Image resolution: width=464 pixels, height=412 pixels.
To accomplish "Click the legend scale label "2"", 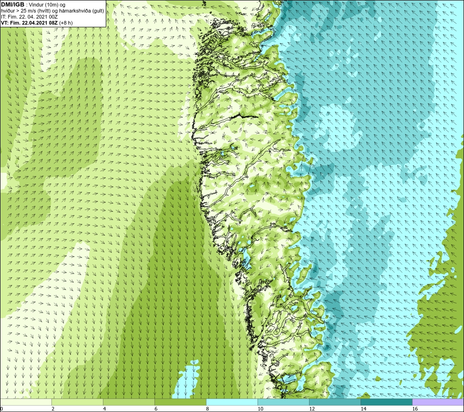I will pos(53,409).
